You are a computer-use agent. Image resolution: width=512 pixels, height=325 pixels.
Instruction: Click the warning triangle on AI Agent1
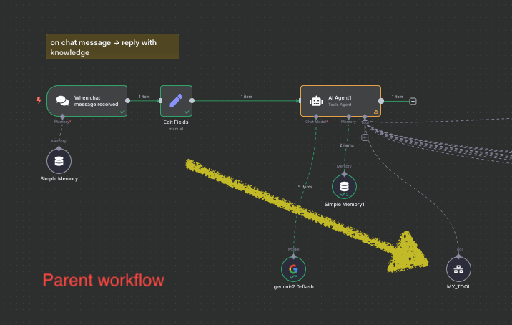376,112
